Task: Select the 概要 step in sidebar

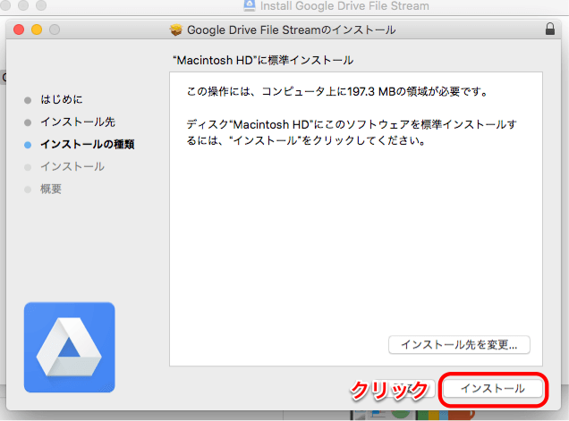Action: coord(51,189)
